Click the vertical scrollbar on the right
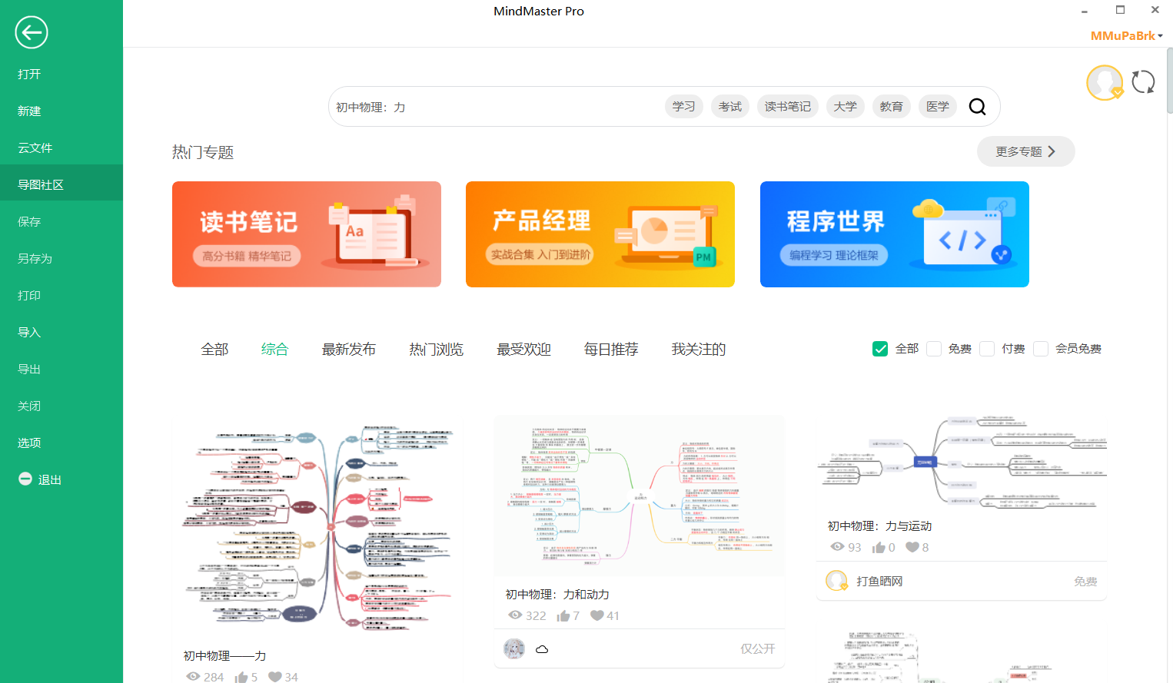The width and height of the screenshot is (1173, 683). pos(1169,81)
